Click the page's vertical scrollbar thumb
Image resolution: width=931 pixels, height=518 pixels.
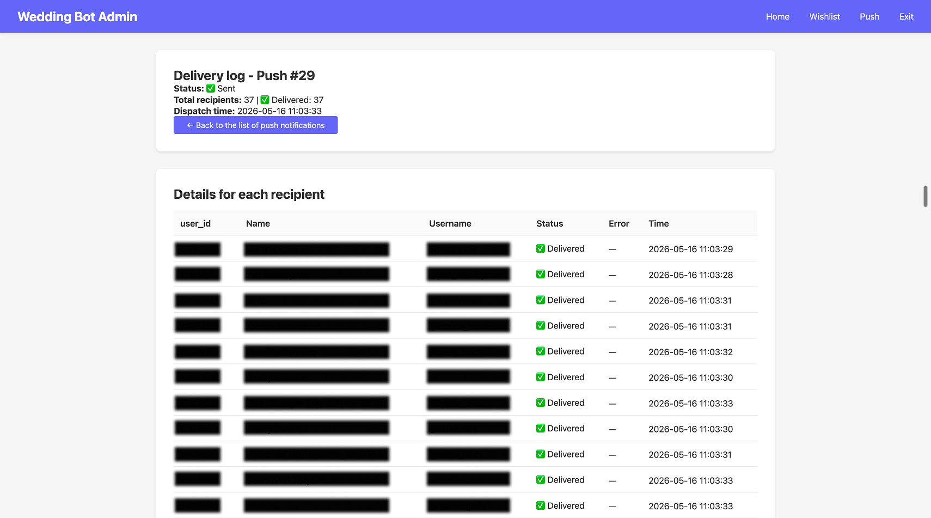[x=925, y=196]
